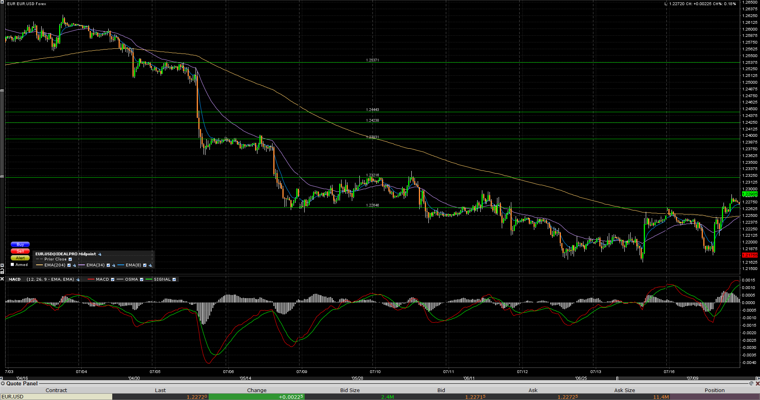The height and width of the screenshot is (400, 760).
Task: Click the blue Buy button
Action: tap(20, 245)
